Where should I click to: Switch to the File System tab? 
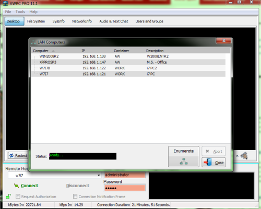pyautogui.click(x=36, y=21)
